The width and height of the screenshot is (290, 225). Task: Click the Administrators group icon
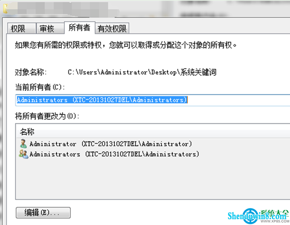tap(23, 154)
